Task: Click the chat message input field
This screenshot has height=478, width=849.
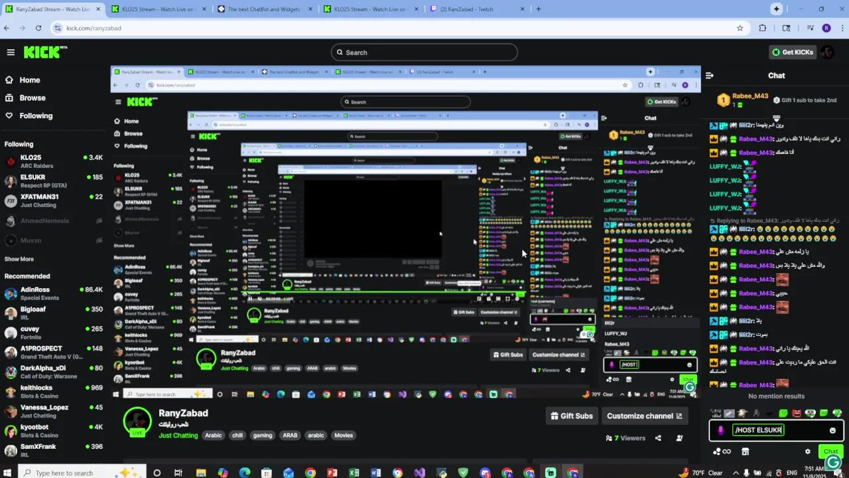Action: [776, 430]
